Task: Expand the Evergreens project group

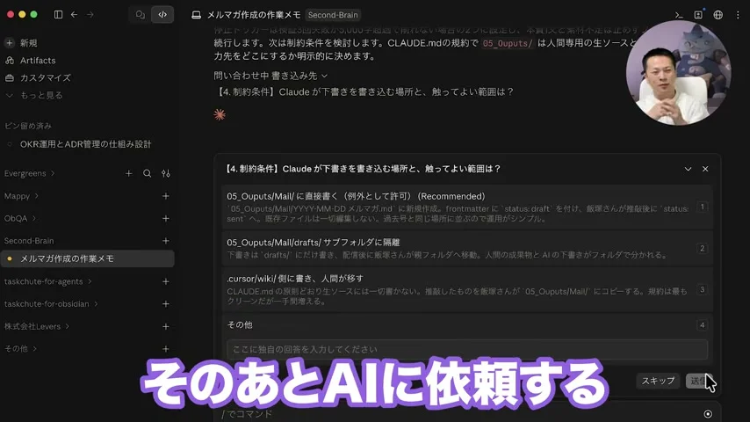Action: [x=29, y=173]
